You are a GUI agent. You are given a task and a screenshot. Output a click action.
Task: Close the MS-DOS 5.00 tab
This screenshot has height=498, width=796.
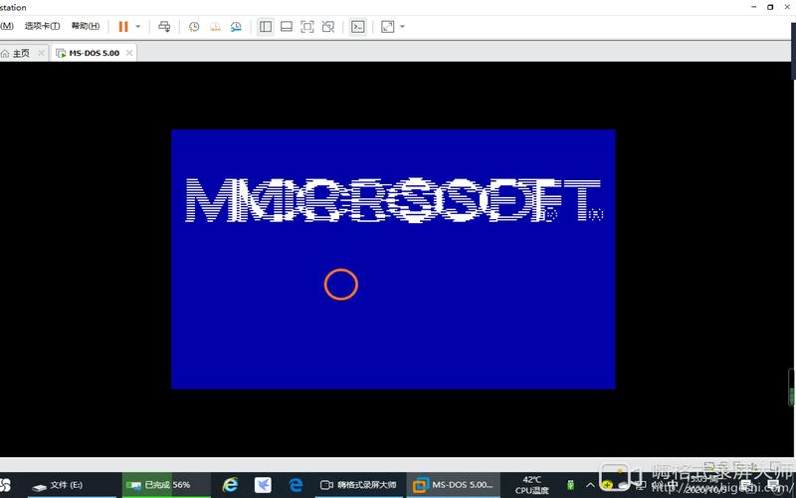pyautogui.click(x=129, y=53)
